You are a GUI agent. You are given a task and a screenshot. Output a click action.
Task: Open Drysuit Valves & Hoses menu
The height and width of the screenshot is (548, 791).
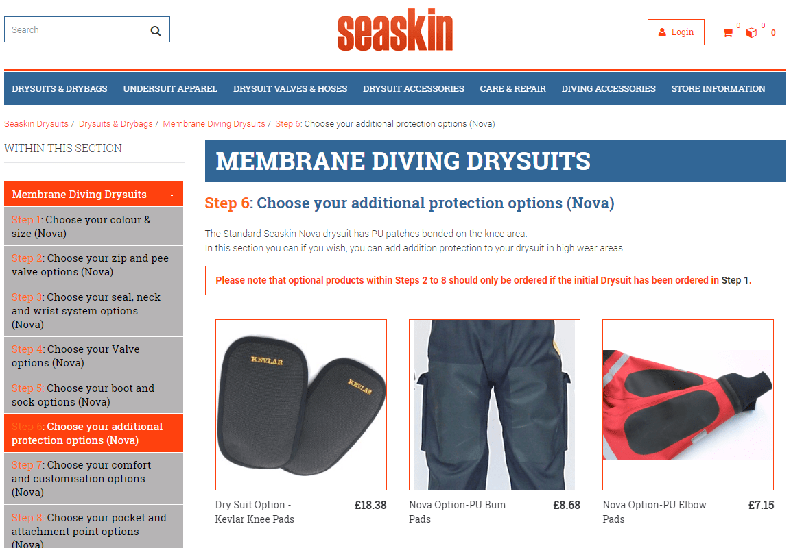click(290, 88)
